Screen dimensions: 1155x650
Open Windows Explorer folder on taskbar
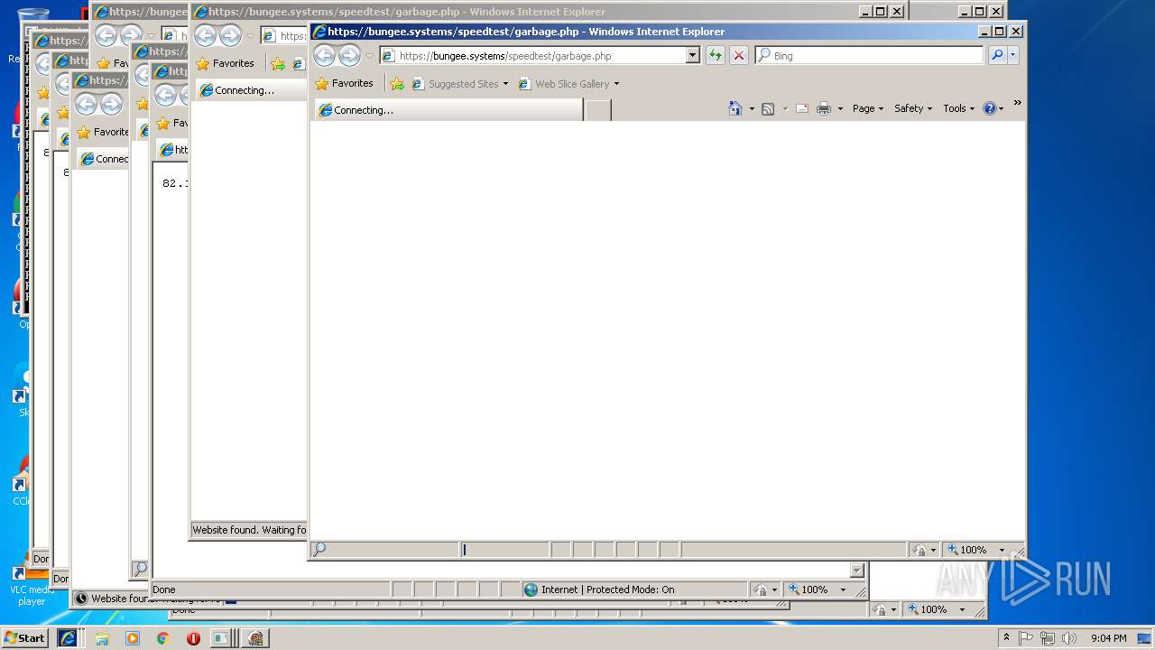pyautogui.click(x=102, y=638)
